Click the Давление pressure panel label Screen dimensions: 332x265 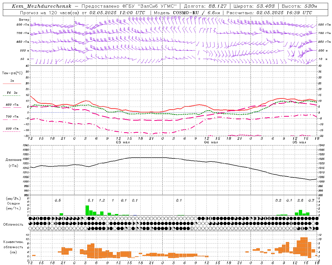click(x=13, y=160)
